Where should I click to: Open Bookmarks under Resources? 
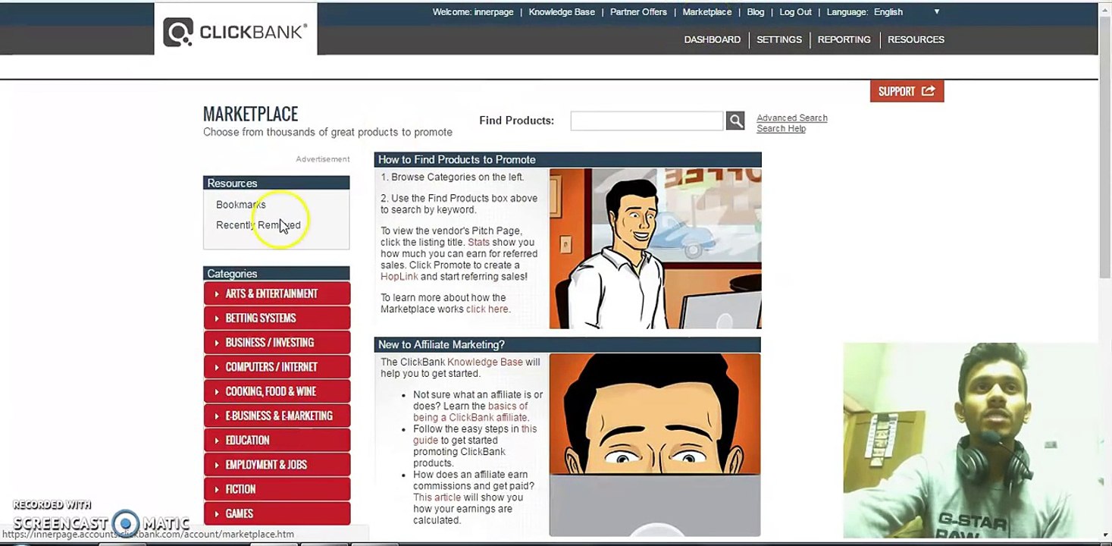[x=240, y=205]
